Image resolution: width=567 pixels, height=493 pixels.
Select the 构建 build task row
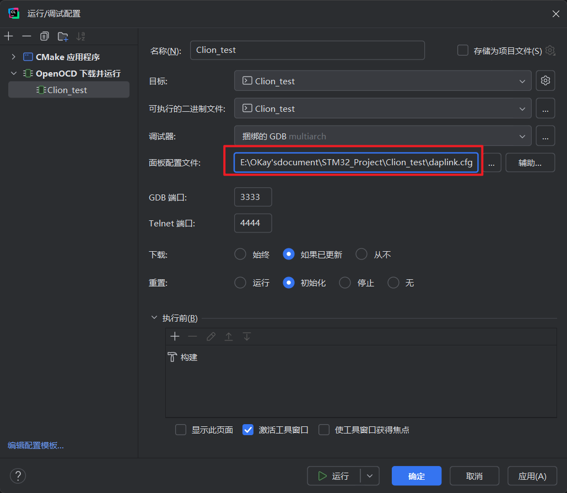361,357
